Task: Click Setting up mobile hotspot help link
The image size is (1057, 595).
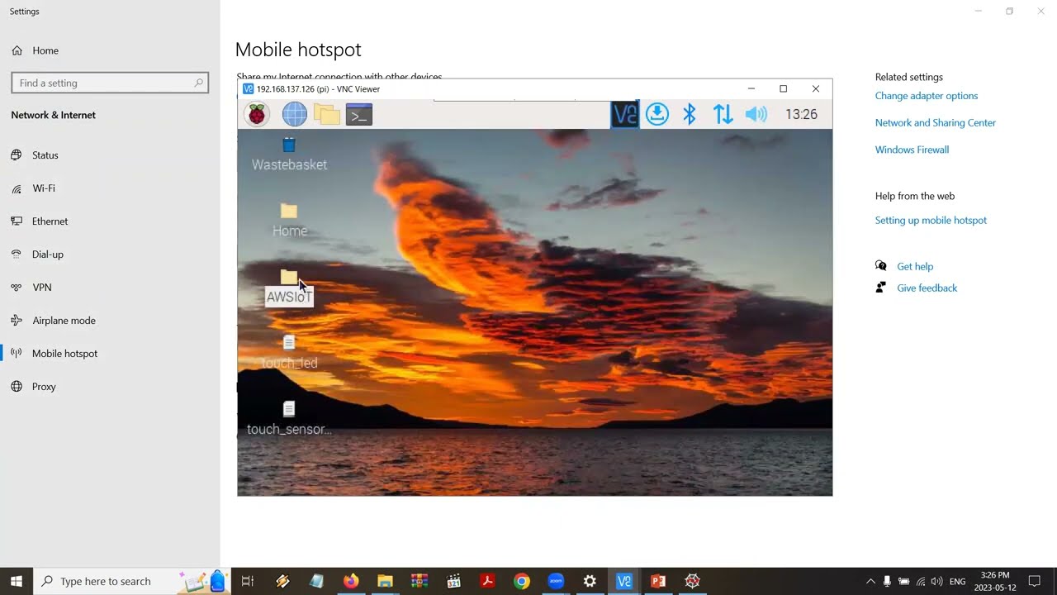Action: pos(931,221)
